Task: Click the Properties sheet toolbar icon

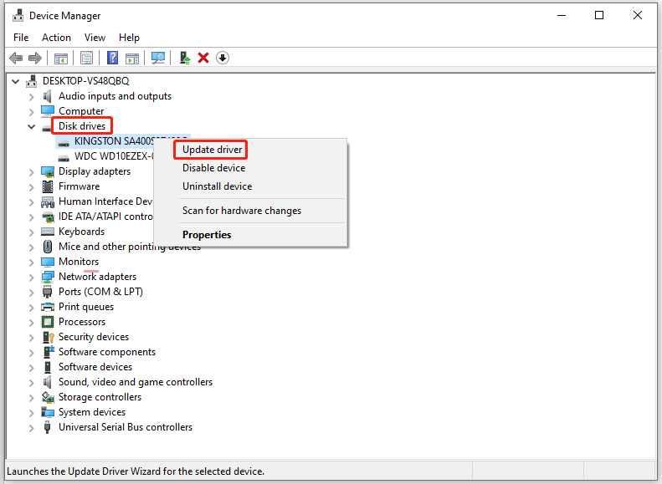Action: pyautogui.click(x=86, y=59)
